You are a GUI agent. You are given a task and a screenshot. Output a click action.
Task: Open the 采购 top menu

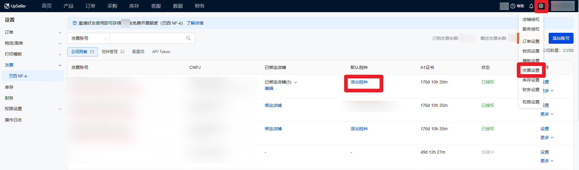pos(112,6)
